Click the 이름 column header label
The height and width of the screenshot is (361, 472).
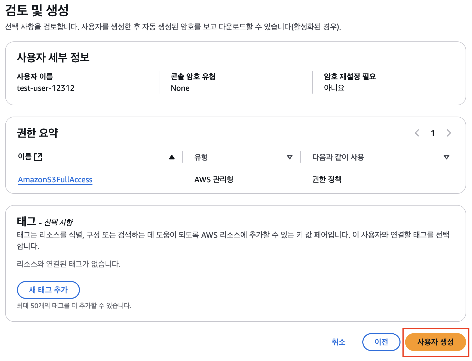(x=25, y=157)
